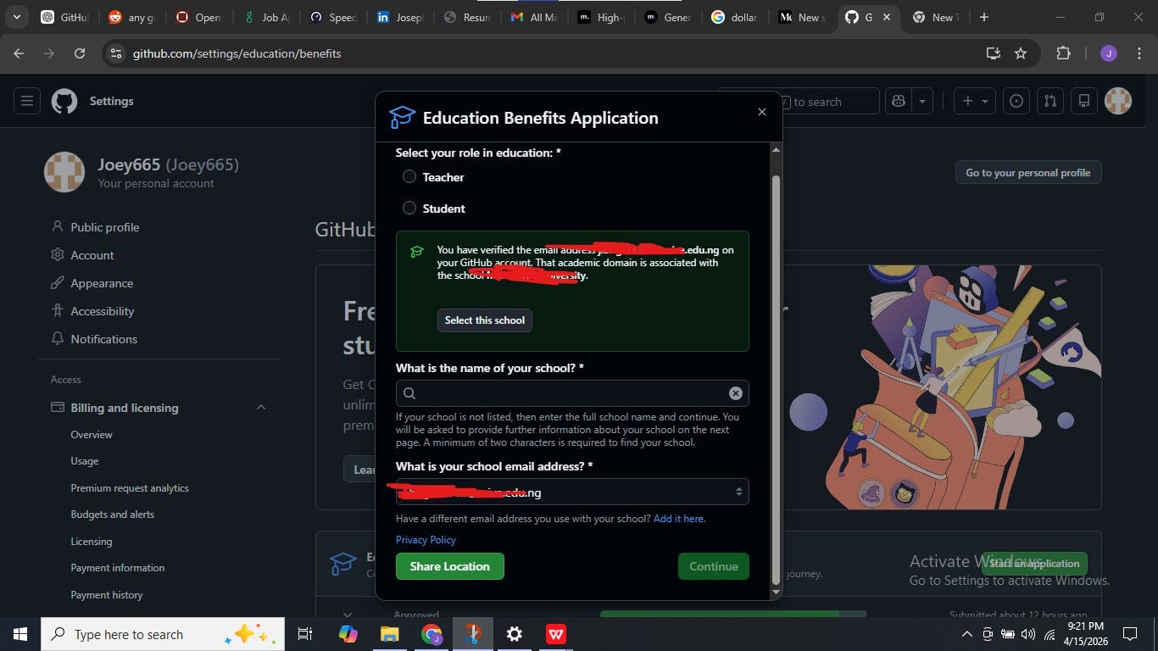Open Overview under Billing

pos(92,435)
